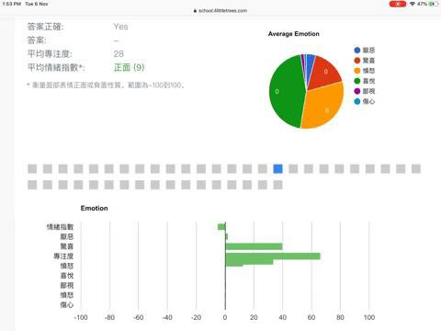Click the 'Yes' answer-correct value

(120, 27)
